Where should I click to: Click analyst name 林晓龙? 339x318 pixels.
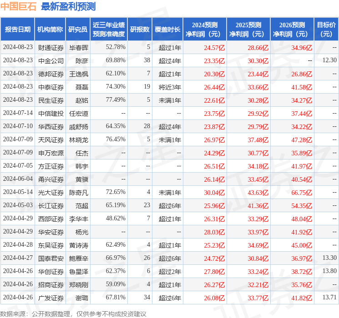pyautogui.click(x=79, y=140)
